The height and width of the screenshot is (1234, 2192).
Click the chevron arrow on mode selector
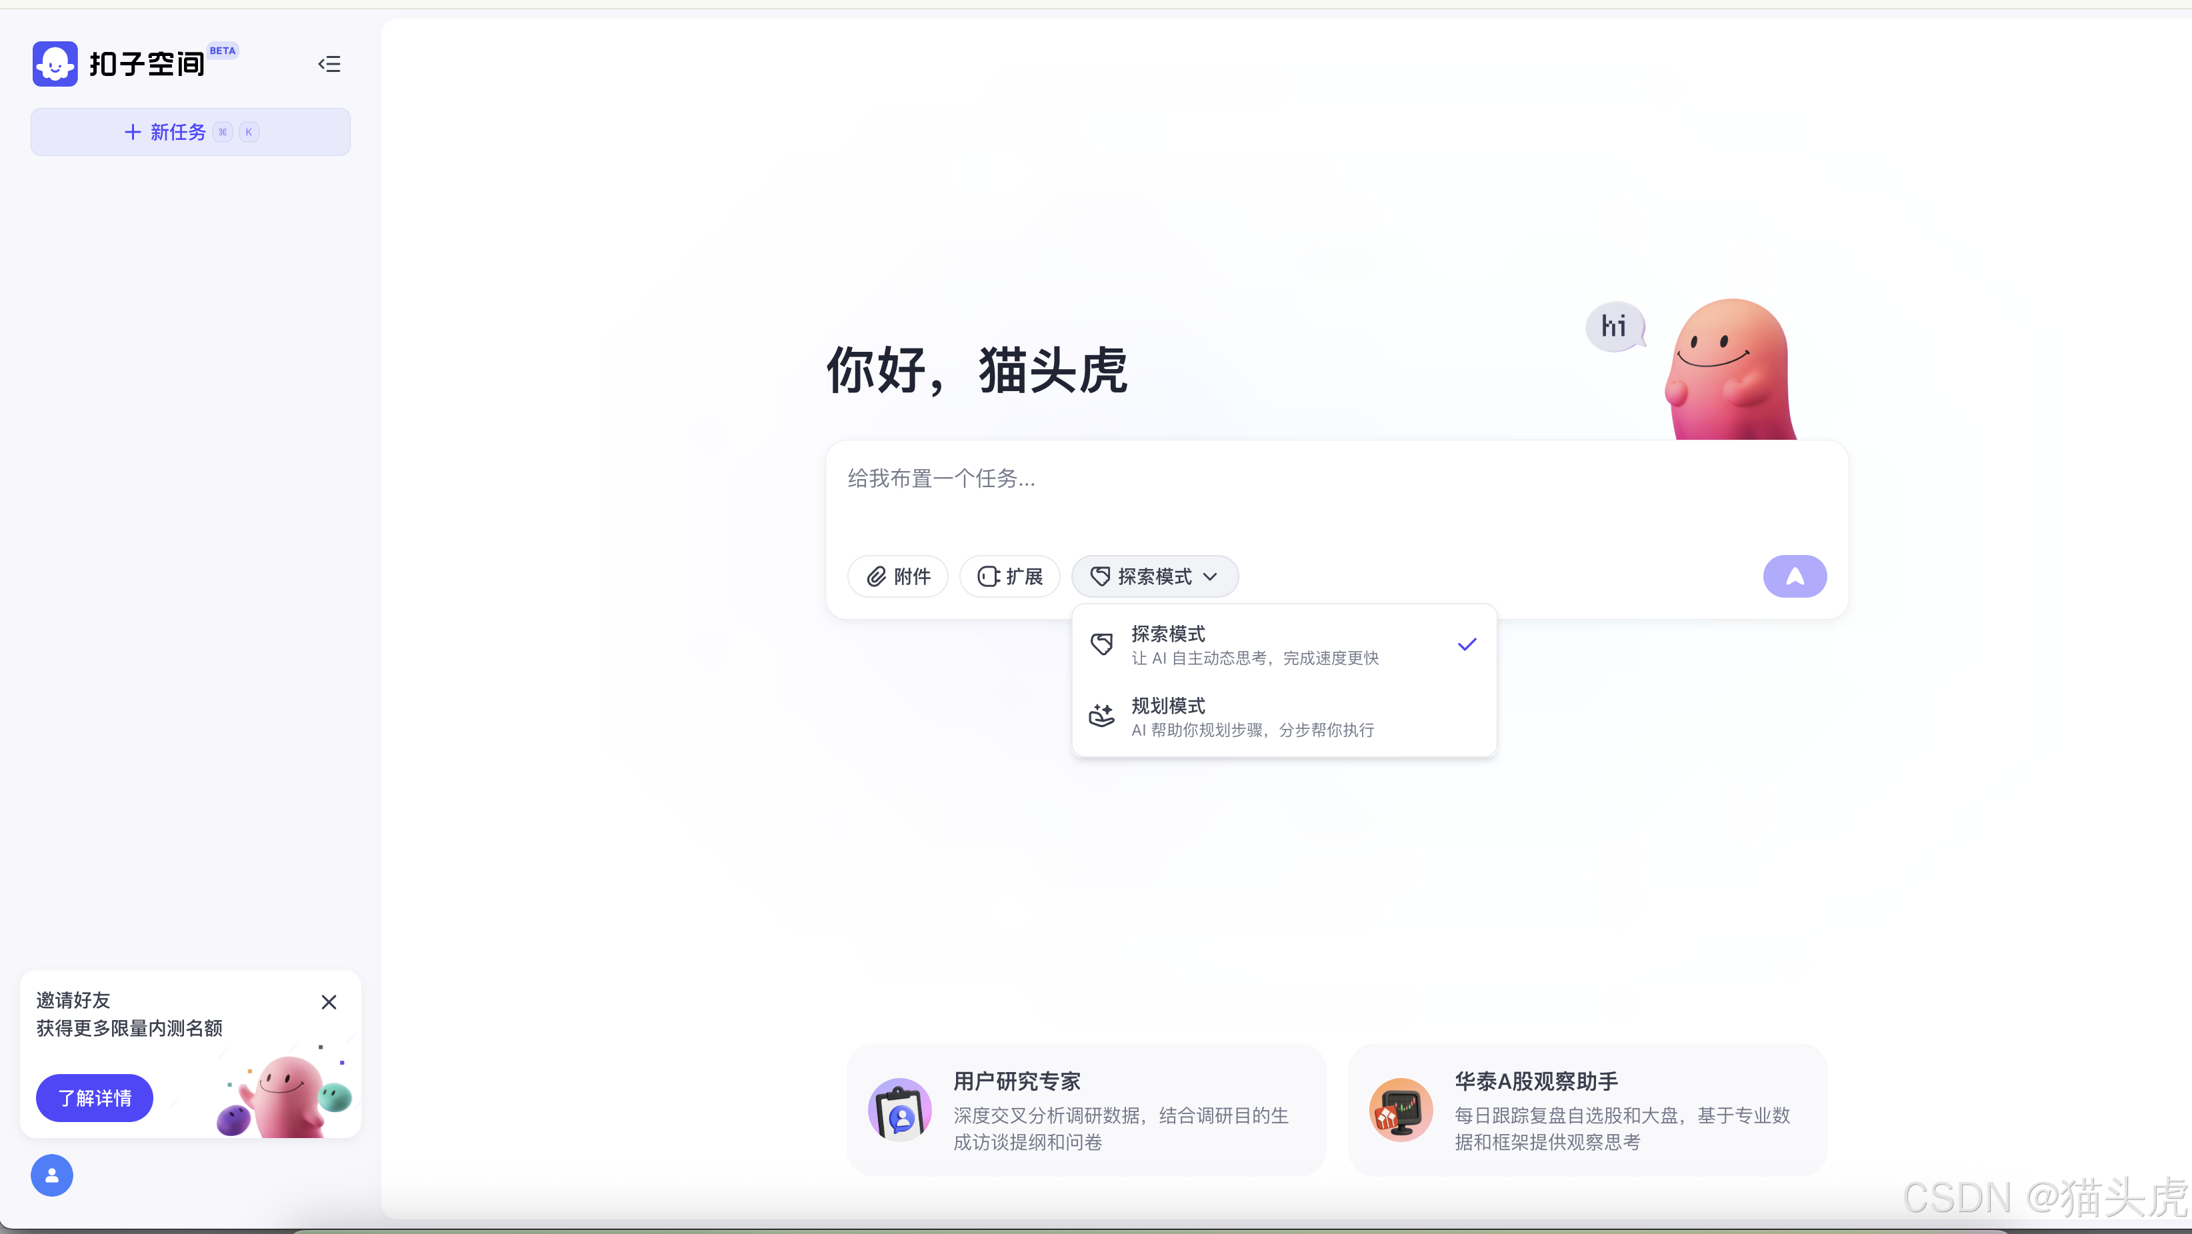coord(1210,576)
